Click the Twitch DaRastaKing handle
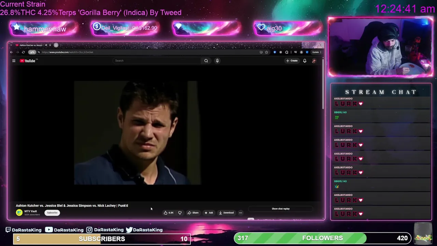The width and height of the screenshot is (437, 246). pyautogui.click(x=24, y=230)
